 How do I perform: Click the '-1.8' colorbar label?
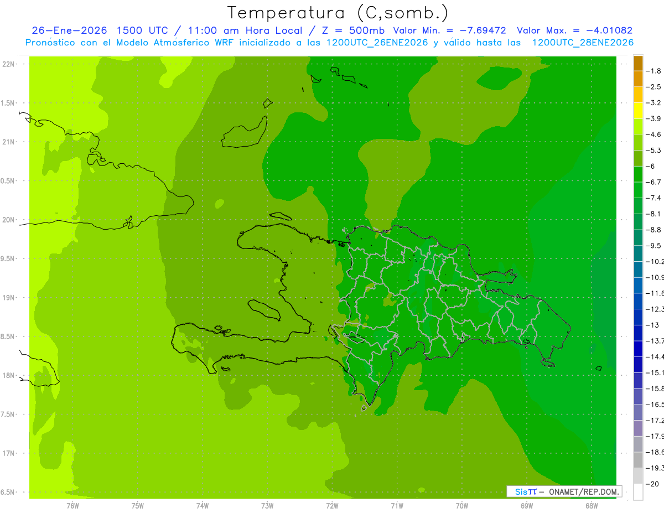coord(653,71)
